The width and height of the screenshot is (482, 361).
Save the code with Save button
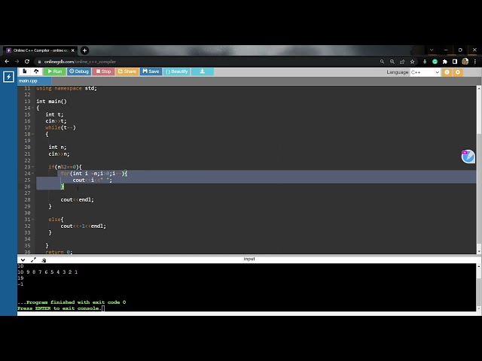point(151,71)
